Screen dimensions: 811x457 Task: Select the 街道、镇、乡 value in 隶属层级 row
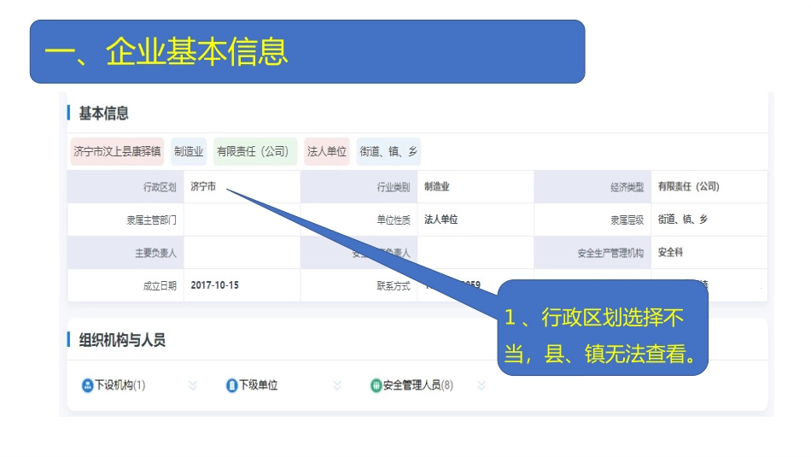(683, 220)
